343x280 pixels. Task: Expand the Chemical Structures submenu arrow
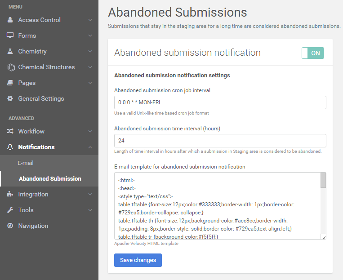(x=90, y=67)
